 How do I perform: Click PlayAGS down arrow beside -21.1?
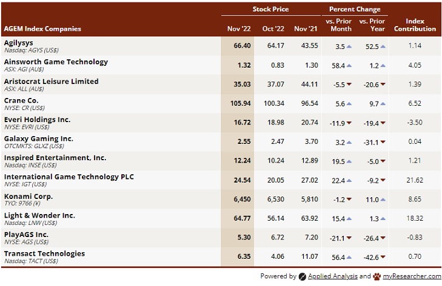pyautogui.click(x=349, y=238)
